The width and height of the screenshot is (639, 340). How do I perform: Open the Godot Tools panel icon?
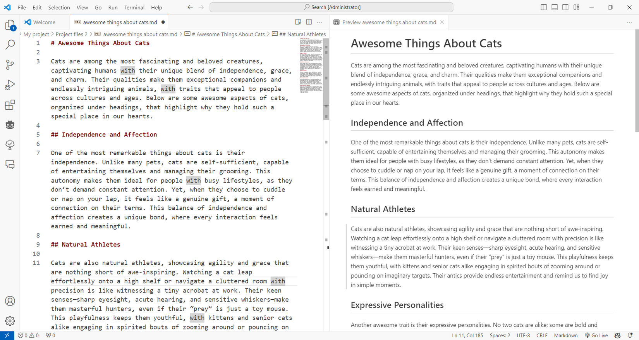[x=10, y=125]
